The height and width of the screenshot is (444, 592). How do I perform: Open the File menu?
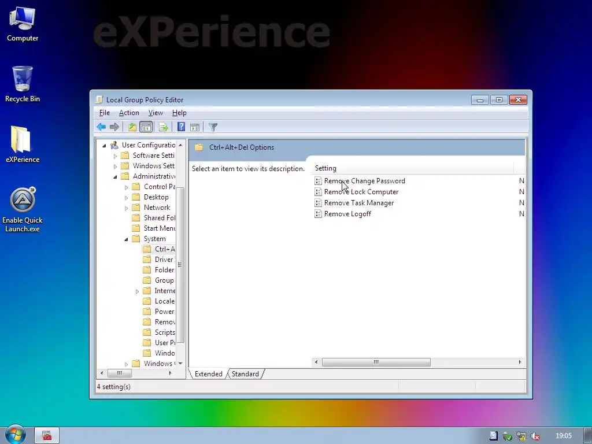point(105,113)
